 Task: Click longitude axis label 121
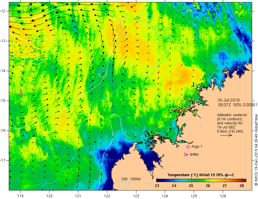[78, 196]
